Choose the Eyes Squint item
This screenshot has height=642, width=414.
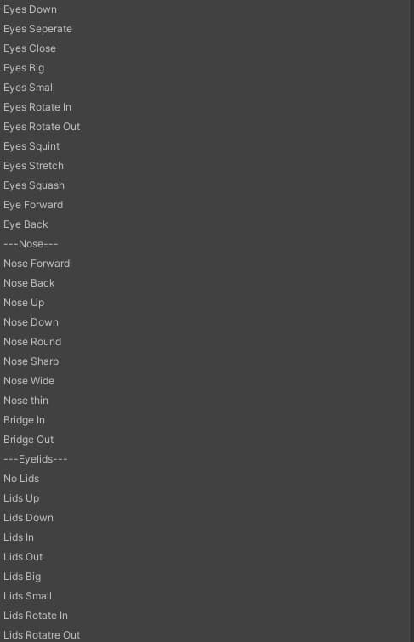tap(31, 146)
